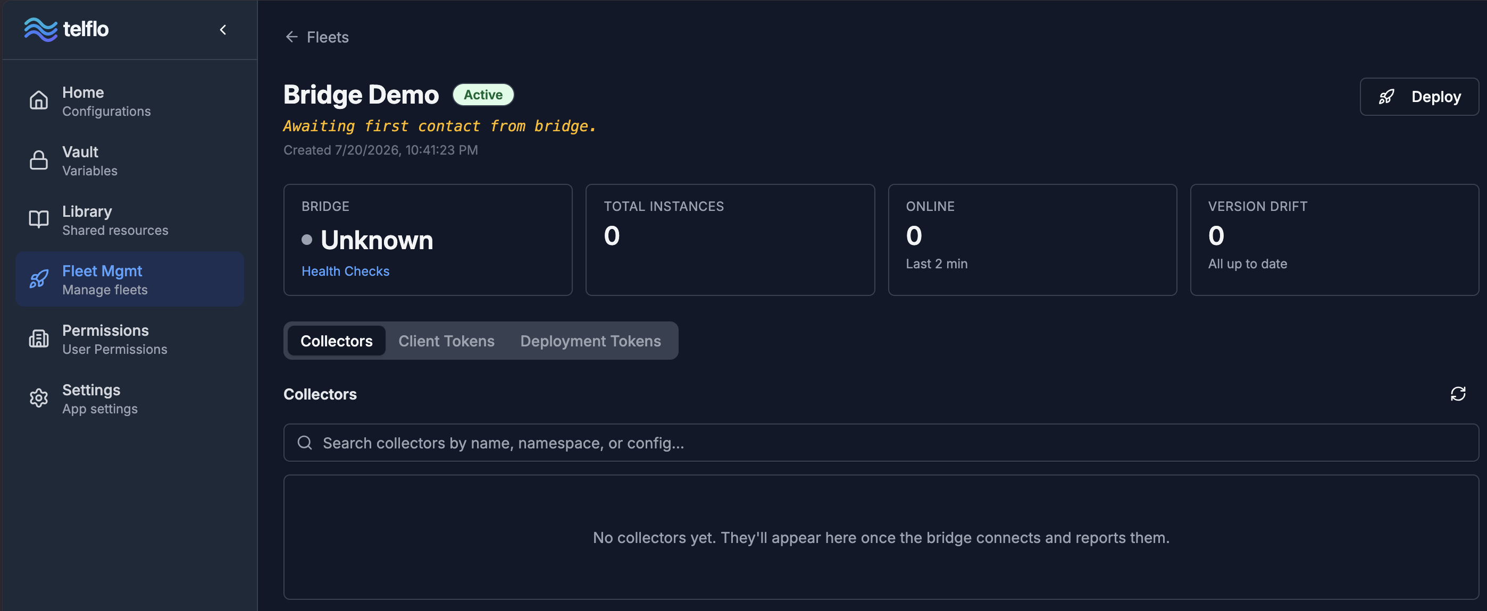Click the Permissions building icon
1487x611 pixels.
coord(39,338)
